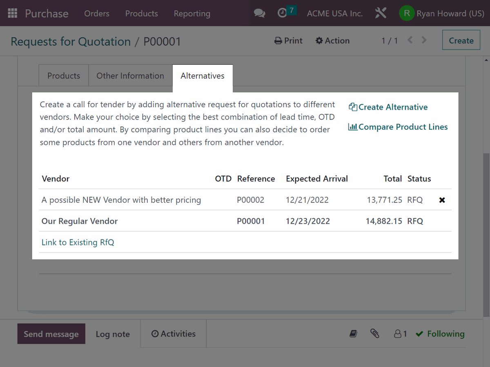490x367 pixels.
Task: Open the debug tools wrench icon
Action: (381, 13)
